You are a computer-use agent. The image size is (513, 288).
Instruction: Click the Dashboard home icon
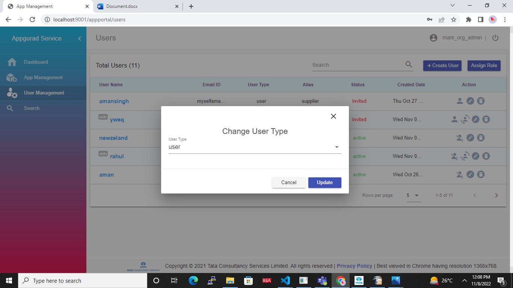coord(12,62)
